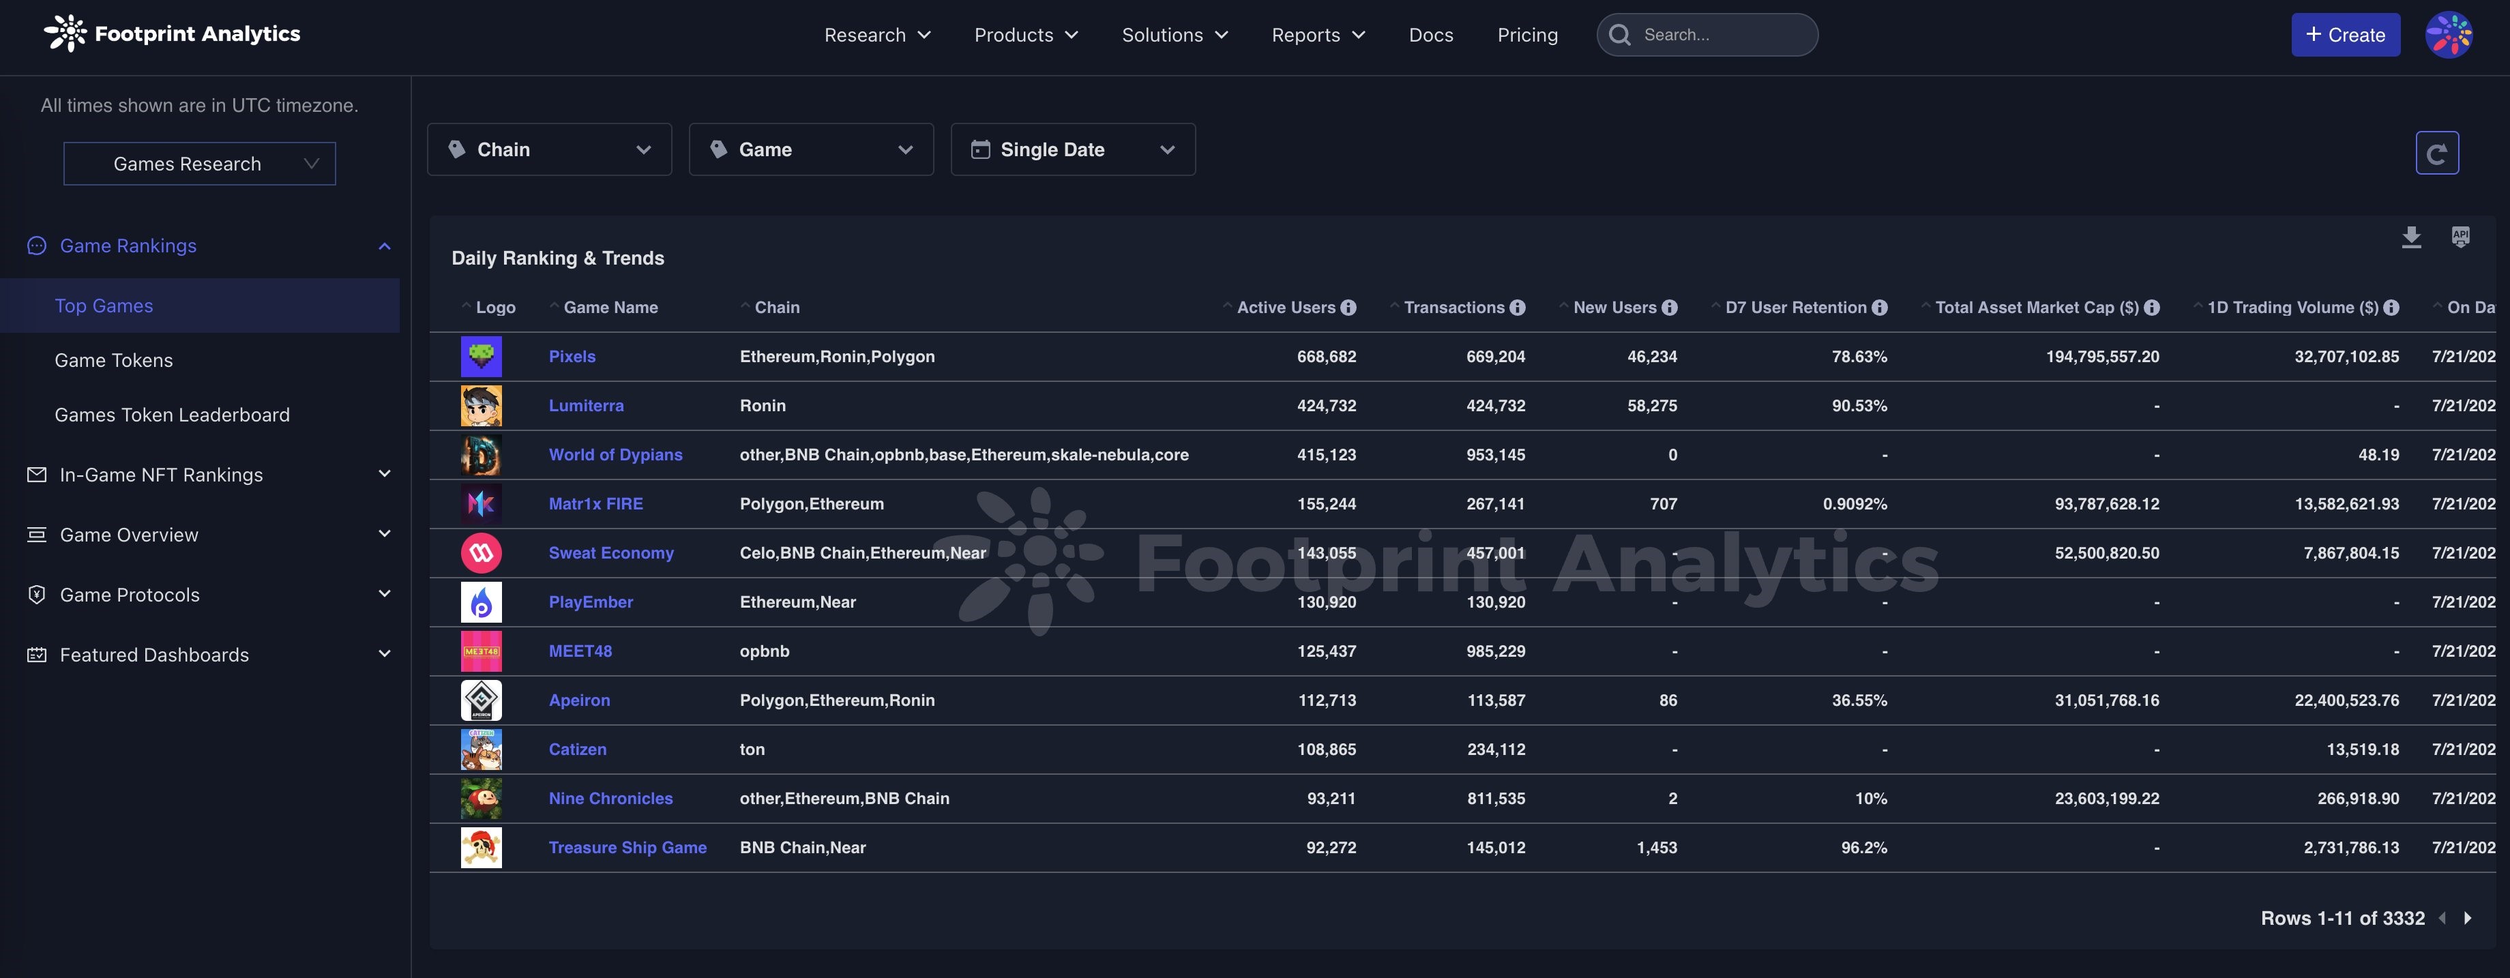This screenshot has width=2510, height=978.
Task: Open the Lumiterra game link
Action: [x=586, y=405]
